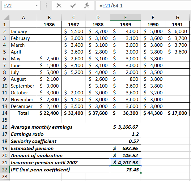
Task: Select column F header
Action: pos(153,17)
